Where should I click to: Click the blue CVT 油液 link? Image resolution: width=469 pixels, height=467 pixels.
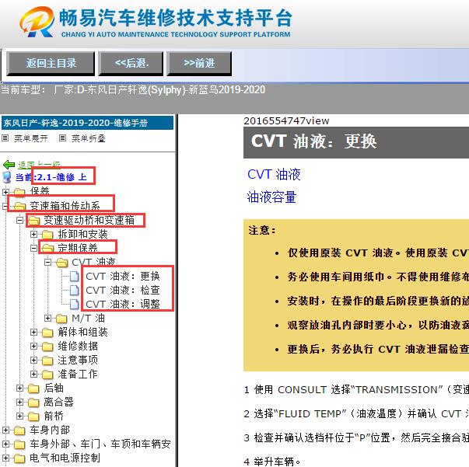point(274,174)
